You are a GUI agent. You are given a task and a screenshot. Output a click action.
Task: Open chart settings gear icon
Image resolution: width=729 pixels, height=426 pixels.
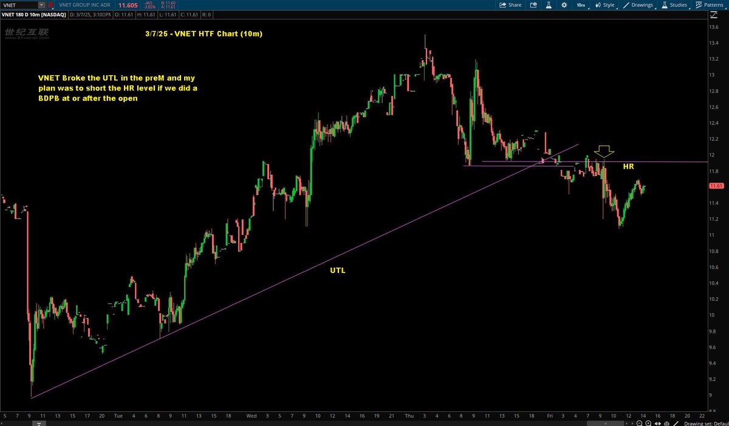click(x=564, y=5)
